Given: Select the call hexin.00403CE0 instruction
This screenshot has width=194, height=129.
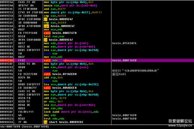Looking at the screenshot, I should coord(60,88).
